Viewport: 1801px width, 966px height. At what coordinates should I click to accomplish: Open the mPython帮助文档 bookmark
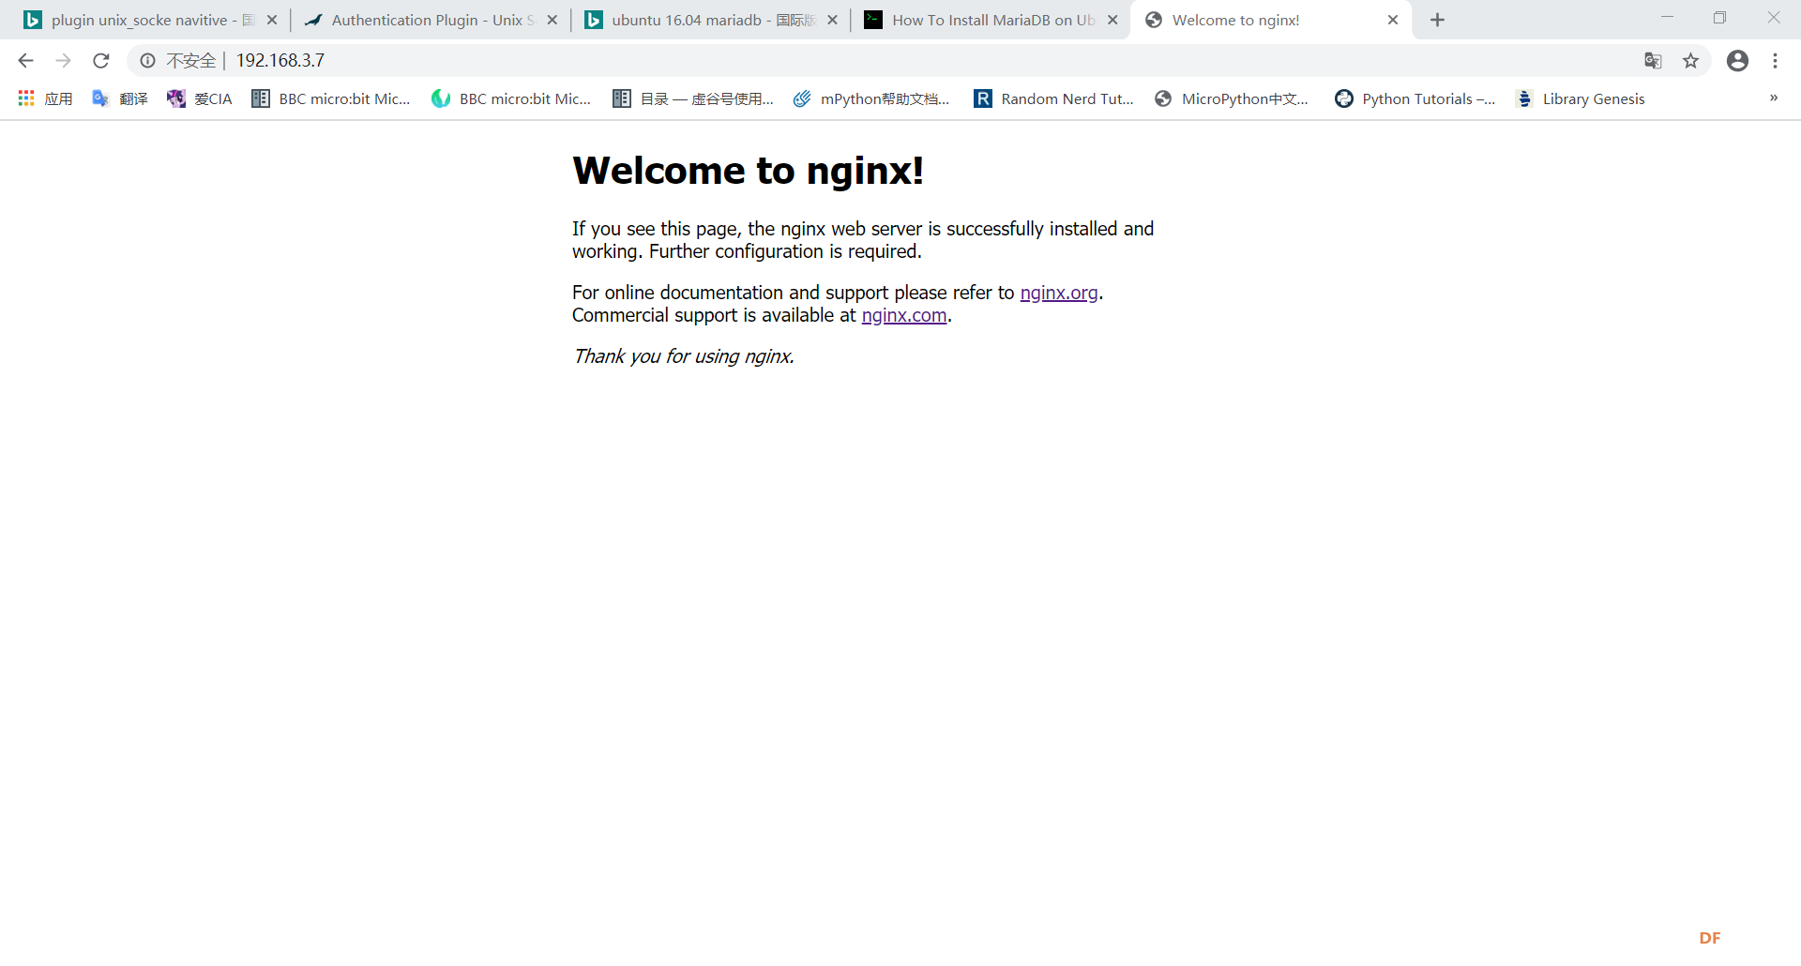click(871, 98)
